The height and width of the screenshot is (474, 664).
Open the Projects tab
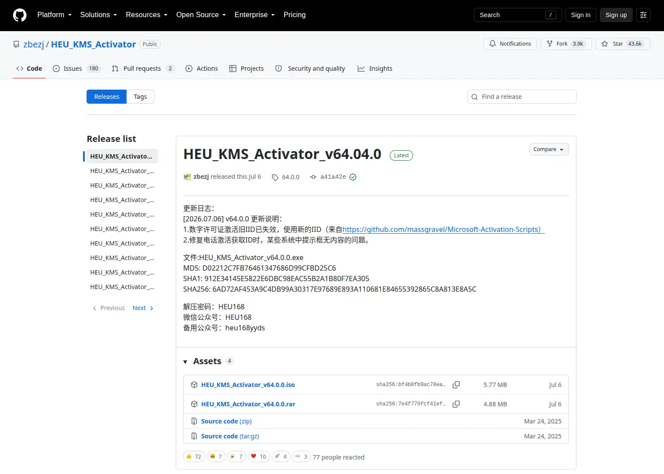point(247,69)
